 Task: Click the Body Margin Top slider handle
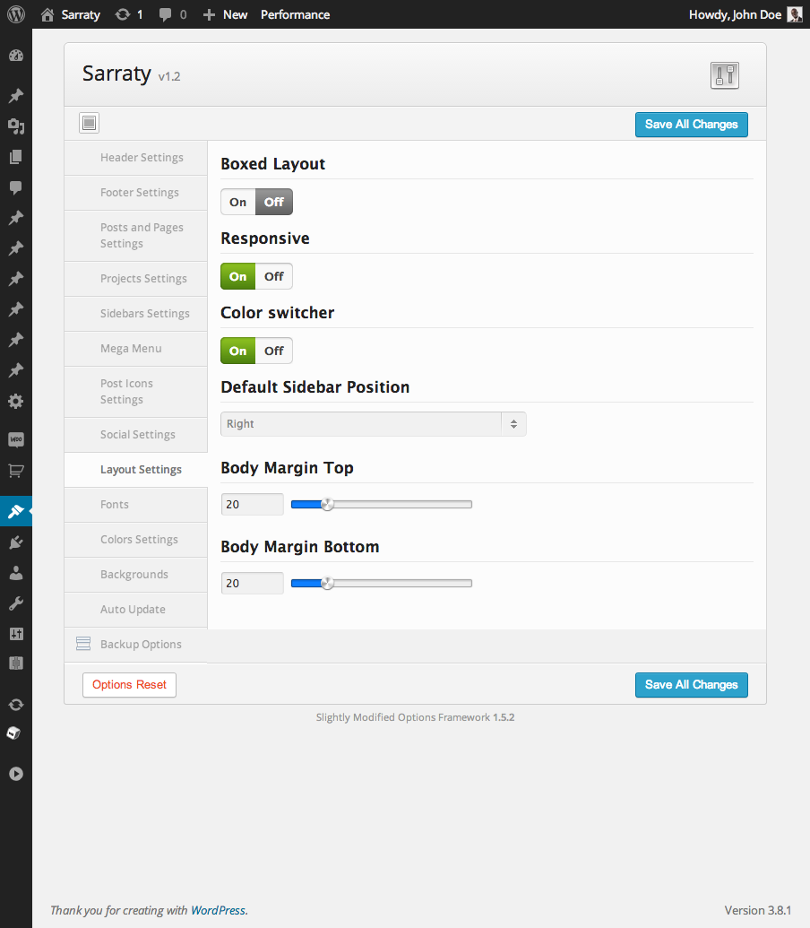(327, 505)
